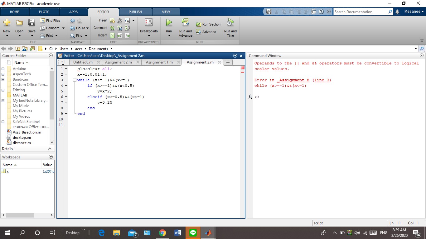Open the LINE app in the taskbar
The image size is (426, 239).
pos(193,233)
